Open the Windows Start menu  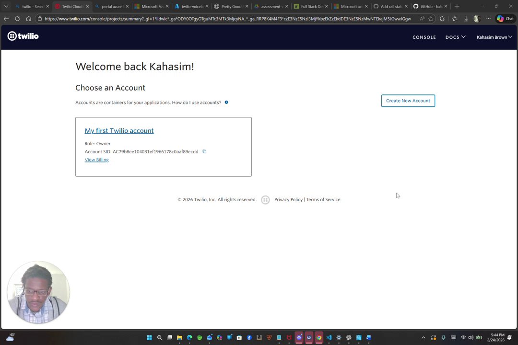pos(149,337)
